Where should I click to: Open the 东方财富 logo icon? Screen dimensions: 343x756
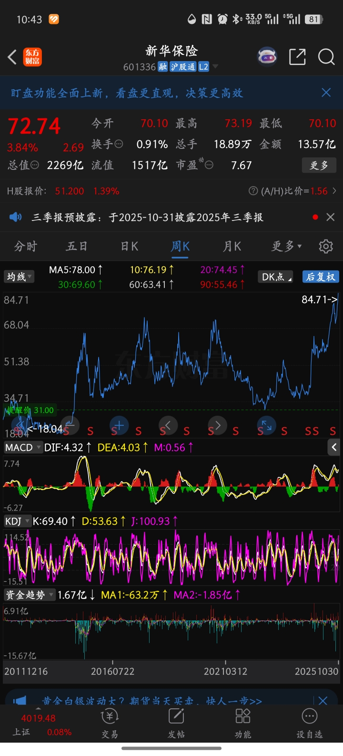(33, 57)
